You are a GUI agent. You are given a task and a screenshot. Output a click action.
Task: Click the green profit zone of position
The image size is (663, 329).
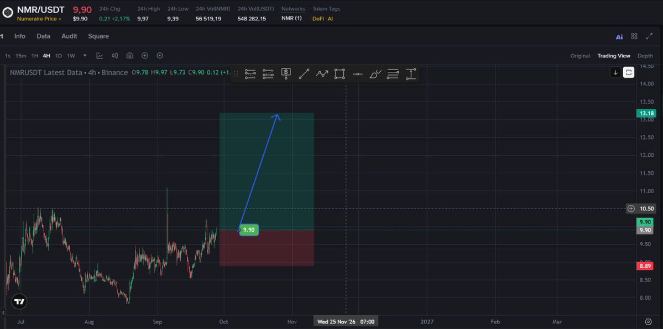(x=267, y=172)
